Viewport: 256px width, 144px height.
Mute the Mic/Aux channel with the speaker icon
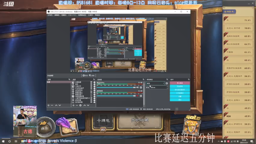click(138, 87)
